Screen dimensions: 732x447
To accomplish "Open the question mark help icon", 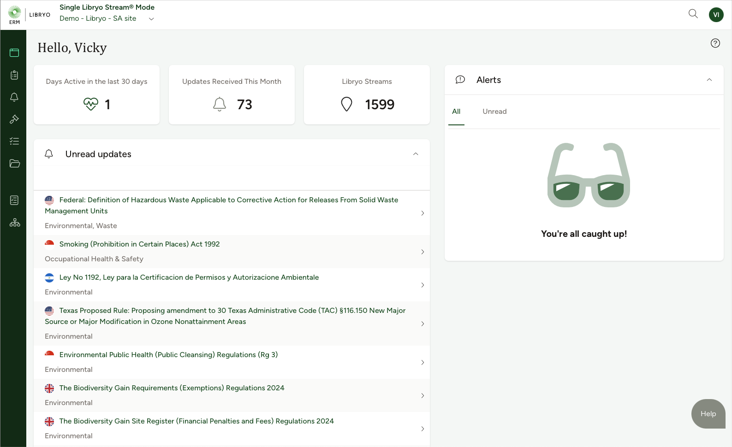I will [715, 43].
